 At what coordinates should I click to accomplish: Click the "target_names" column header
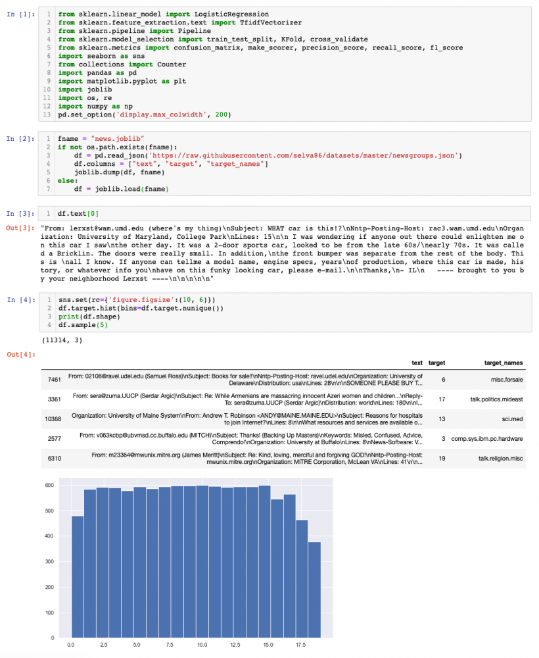505,363
